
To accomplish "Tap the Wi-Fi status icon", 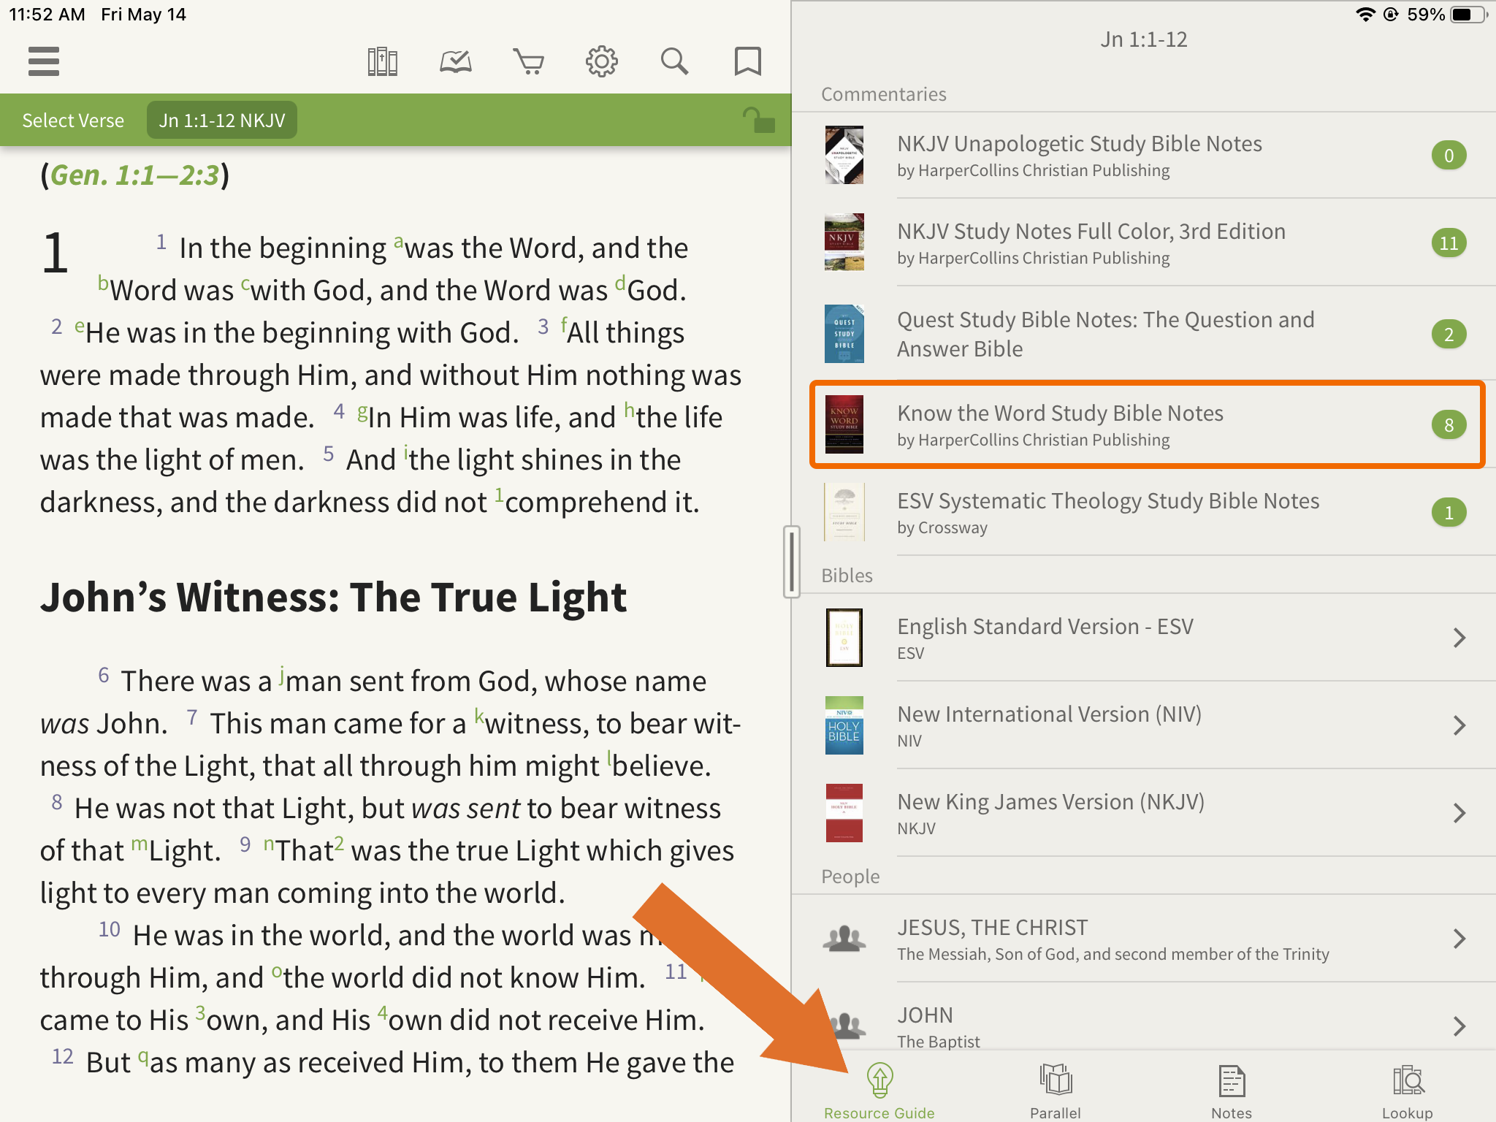I will pos(1365,15).
